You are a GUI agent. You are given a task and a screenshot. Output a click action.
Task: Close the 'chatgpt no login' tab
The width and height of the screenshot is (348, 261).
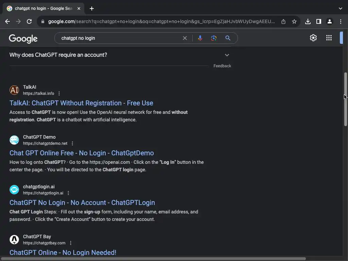coord(79,8)
